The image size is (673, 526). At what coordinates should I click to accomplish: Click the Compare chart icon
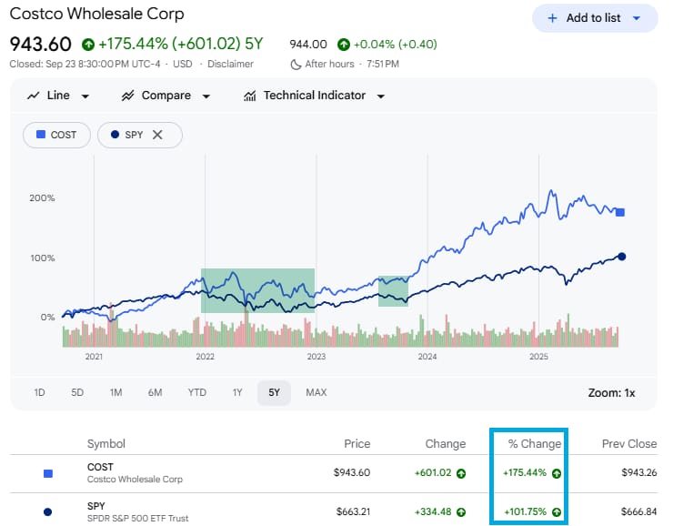128,96
